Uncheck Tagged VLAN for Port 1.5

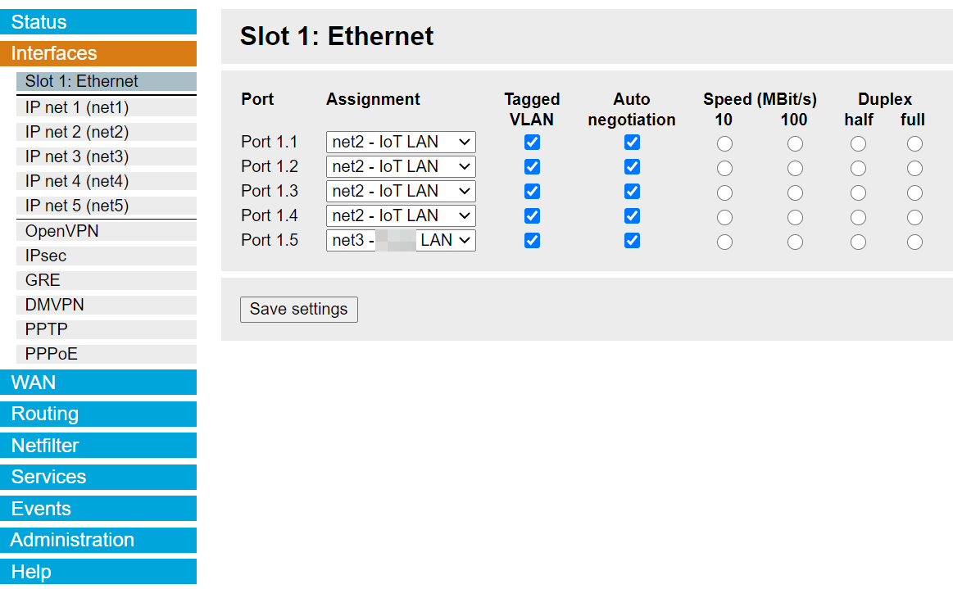pyautogui.click(x=532, y=240)
